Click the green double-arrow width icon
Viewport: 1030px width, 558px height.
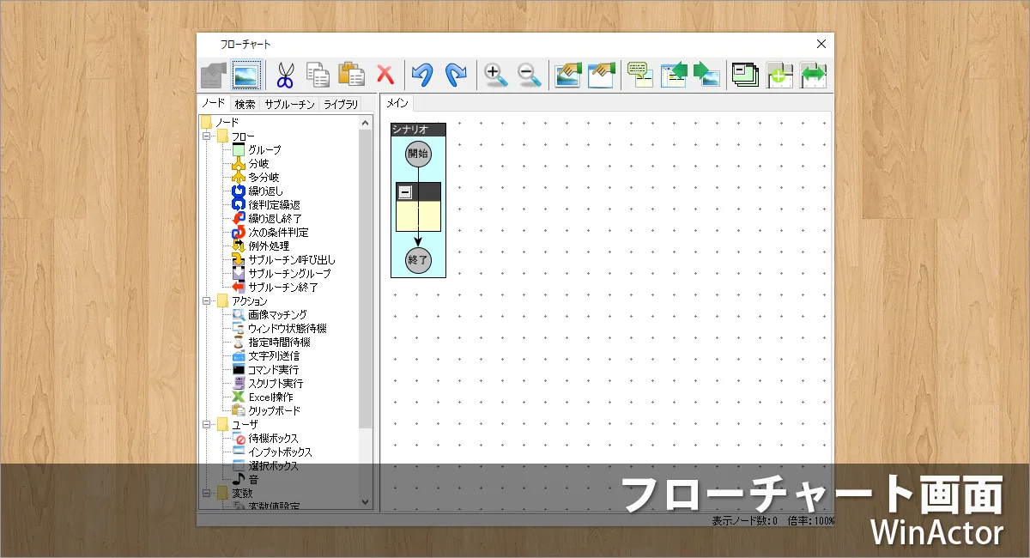pos(813,75)
